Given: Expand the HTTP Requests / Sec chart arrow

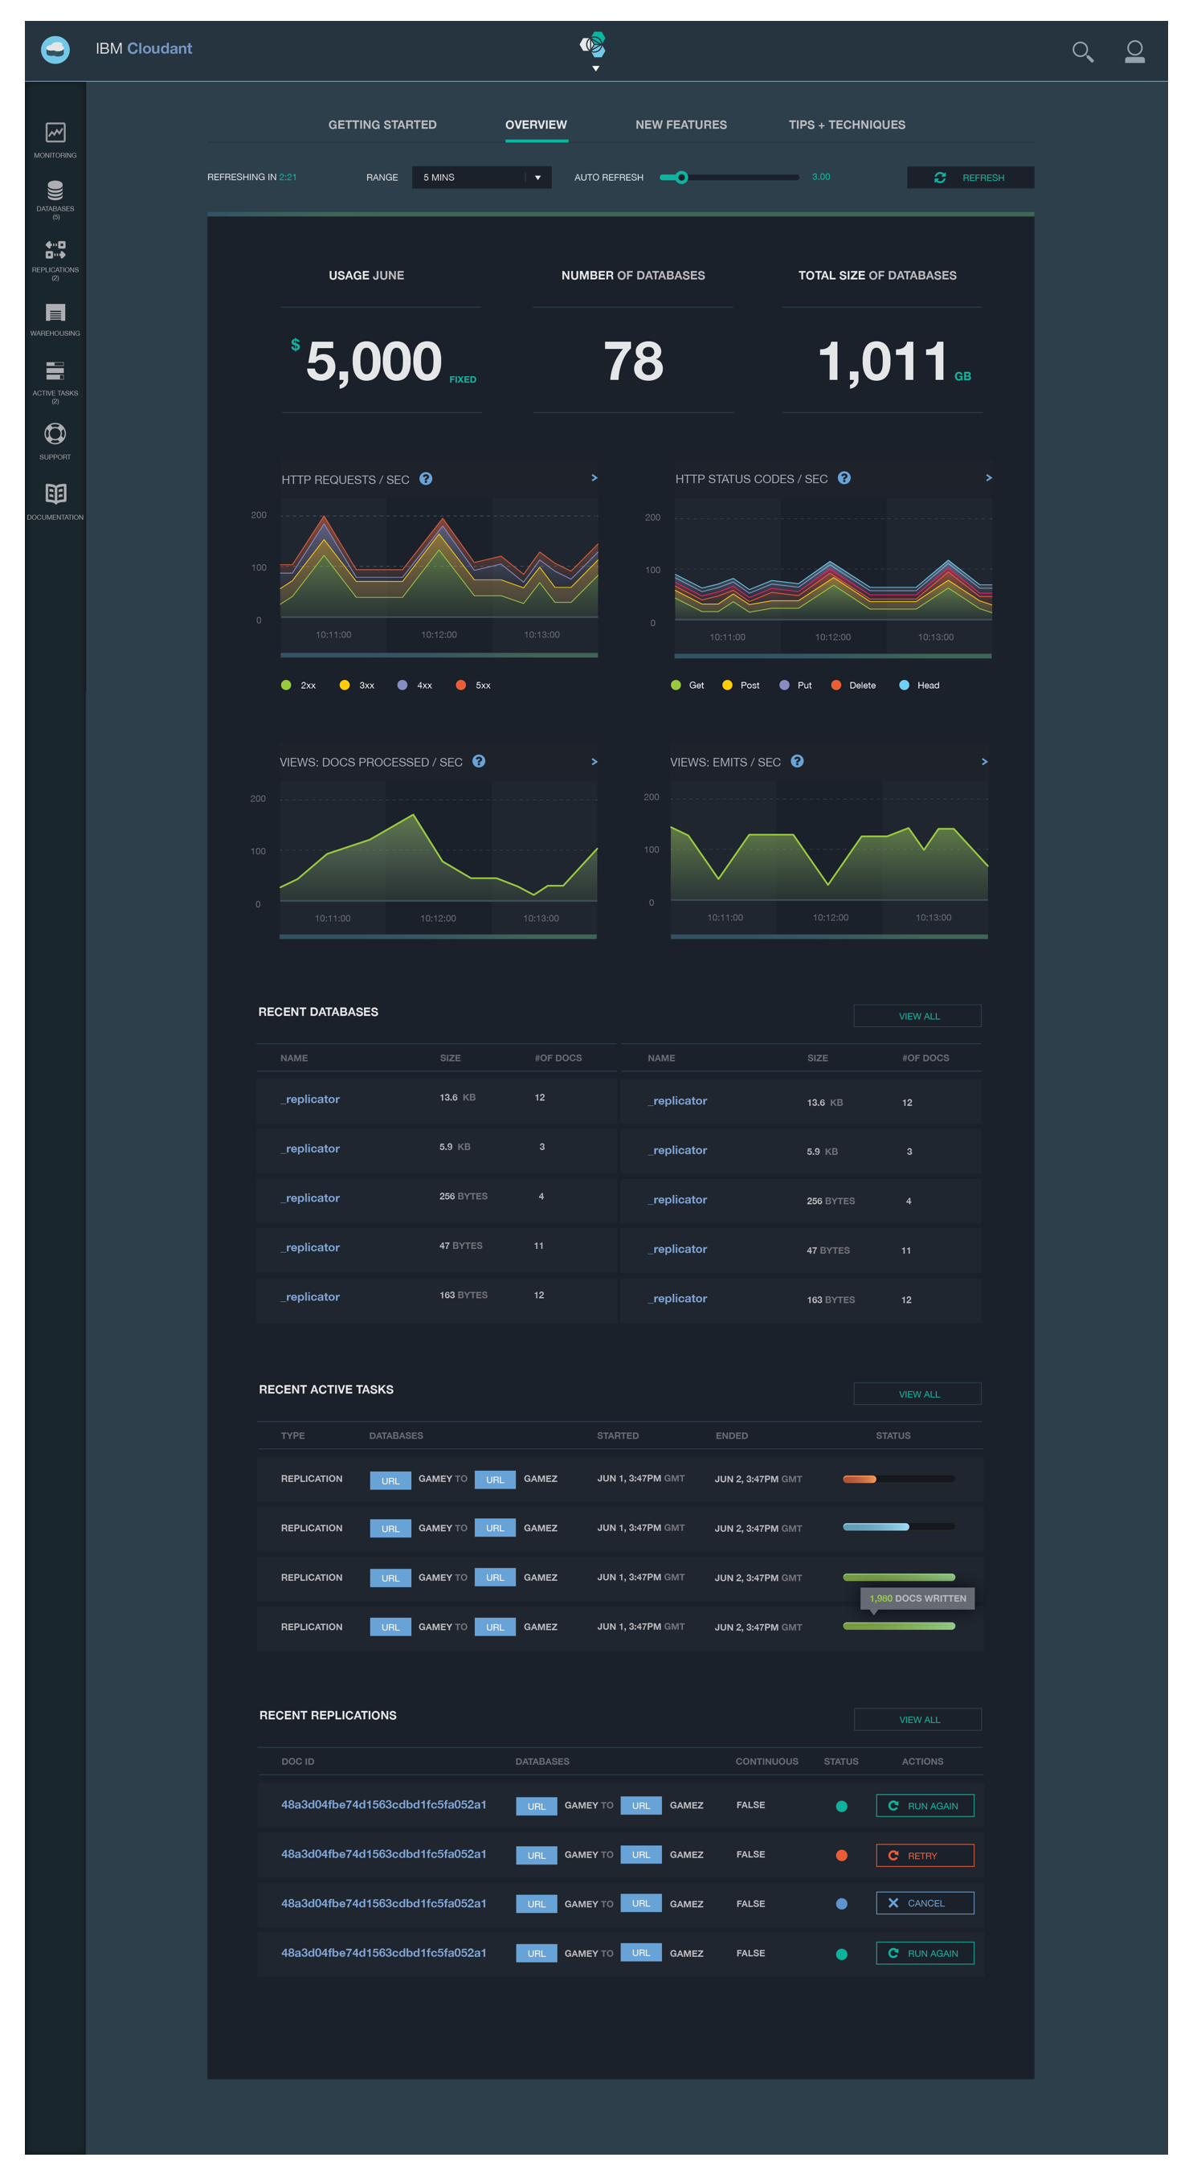Looking at the screenshot, I should coord(594,477).
